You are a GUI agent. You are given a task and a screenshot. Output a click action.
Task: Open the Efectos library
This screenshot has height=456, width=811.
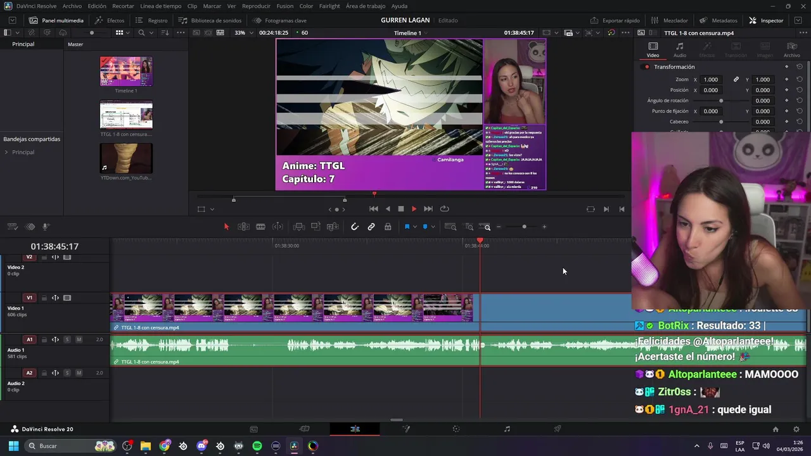pyautogui.click(x=110, y=20)
